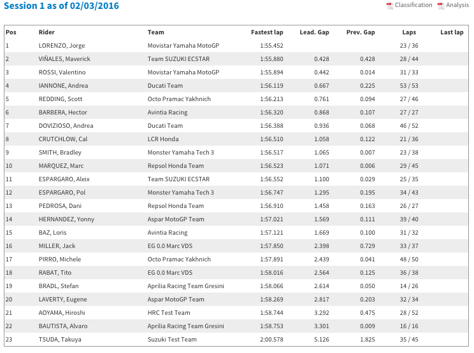Screen dimensions: 474x353
Task: Click the Team column header
Action: coord(155,32)
